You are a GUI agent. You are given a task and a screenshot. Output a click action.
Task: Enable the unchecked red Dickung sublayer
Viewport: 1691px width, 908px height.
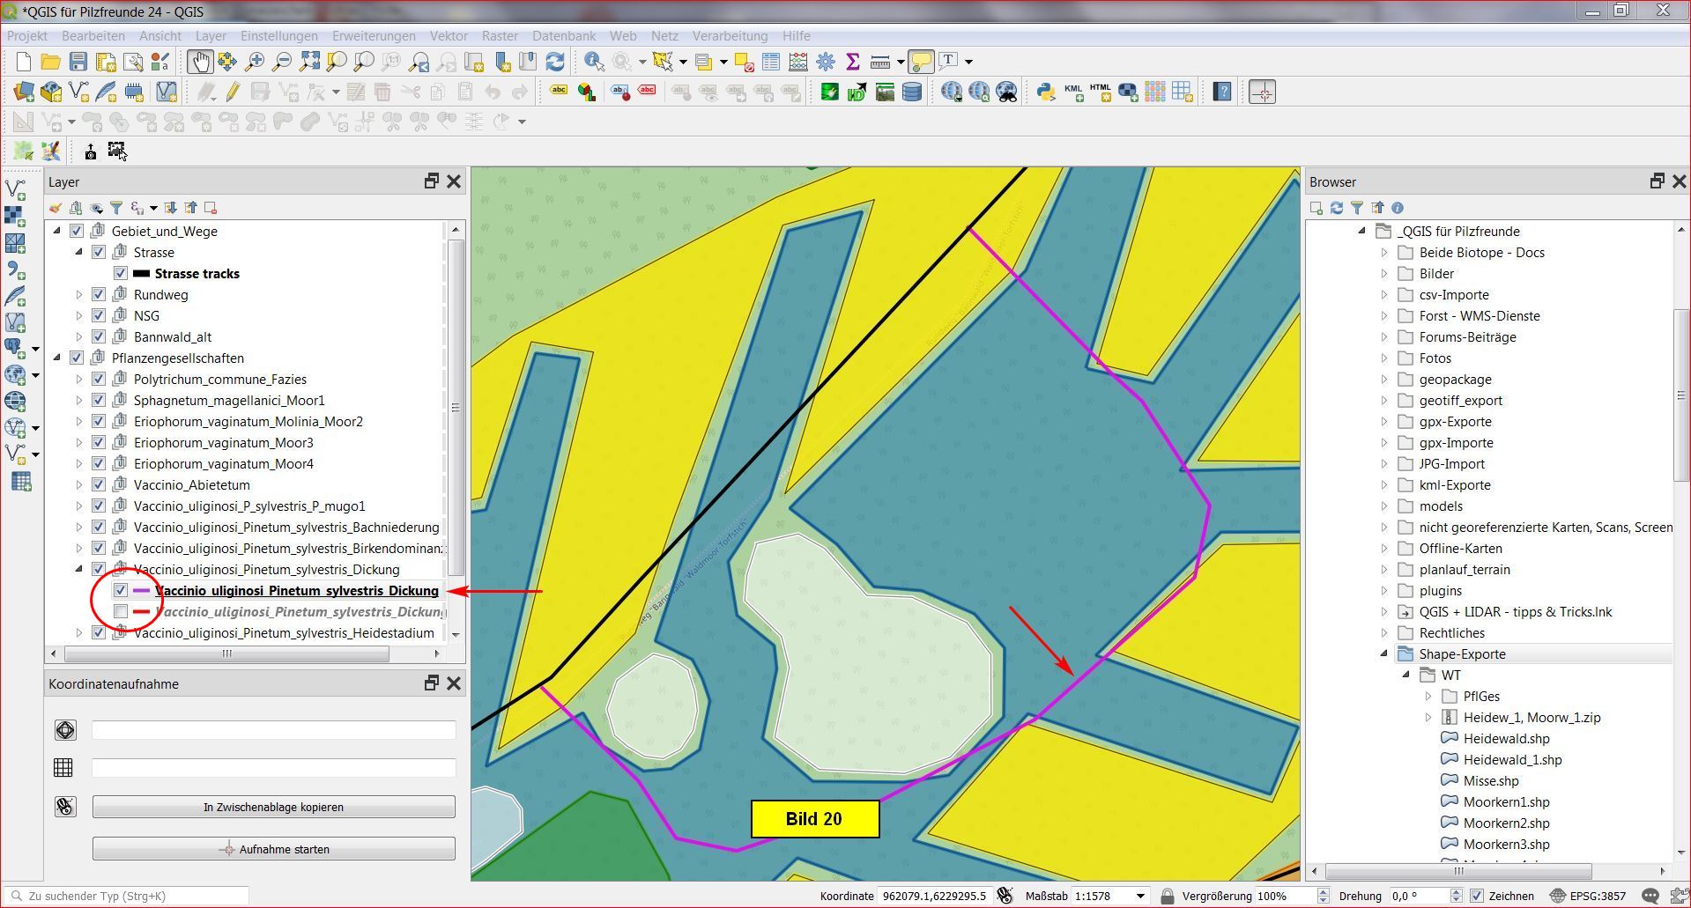(x=121, y=612)
